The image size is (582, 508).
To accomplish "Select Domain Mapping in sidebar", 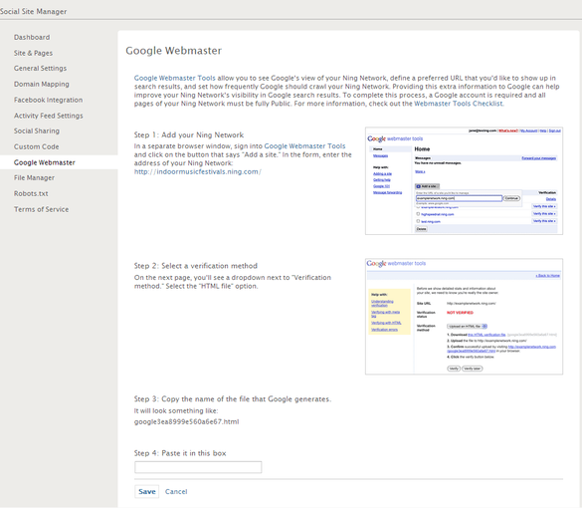I will click(41, 84).
